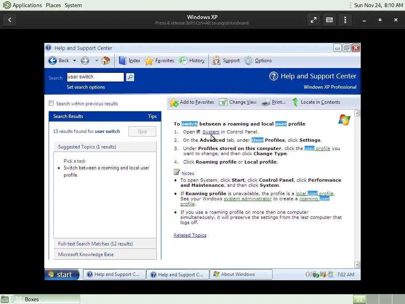405x304 pixels.
Task: Expand Suggested Topics (1 results) section
Action: point(105,146)
